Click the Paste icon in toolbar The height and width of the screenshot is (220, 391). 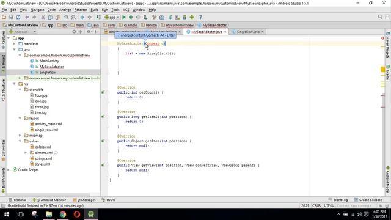tap(57, 17)
